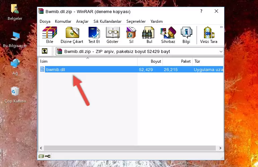Viewport: 258px width, 167px height.
Task: Open the Komutlar menu
Action: pyautogui.click(x=63, y=21)
